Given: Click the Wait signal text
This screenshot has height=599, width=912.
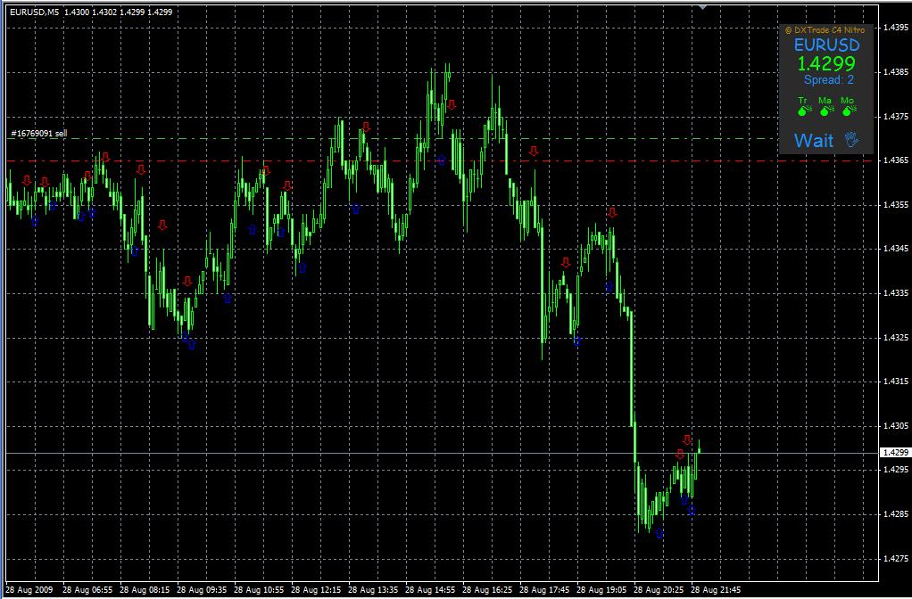Looking at the screenshot, I should click(x=814, y=140).
